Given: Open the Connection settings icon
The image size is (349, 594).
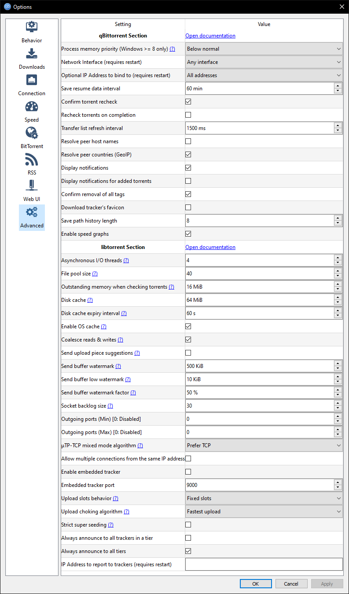Looking at the screenshot, I should pyautogui.click(x=32, y=80).
